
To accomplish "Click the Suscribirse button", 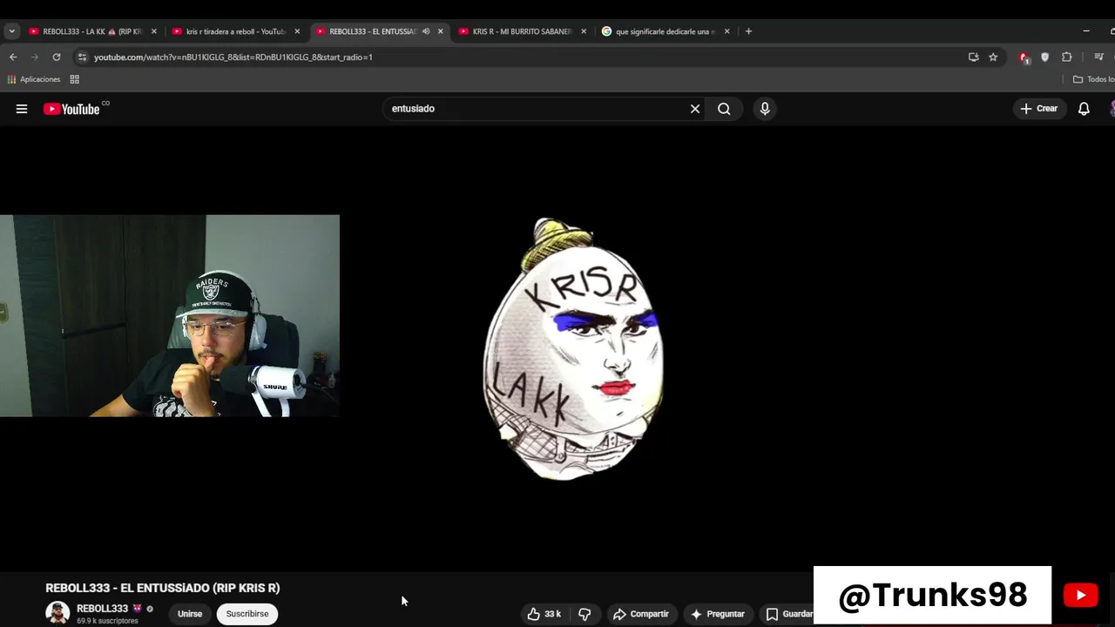I will point(247,614).
